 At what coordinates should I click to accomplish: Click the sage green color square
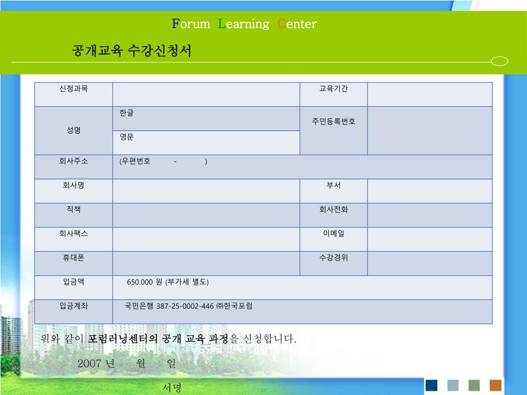tap(474, 385)
